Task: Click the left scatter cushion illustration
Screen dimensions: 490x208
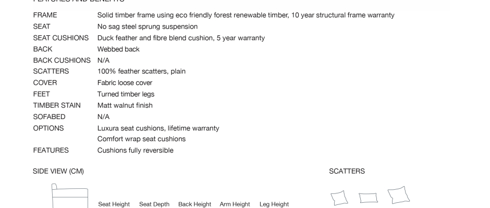Action: point(339,198)
